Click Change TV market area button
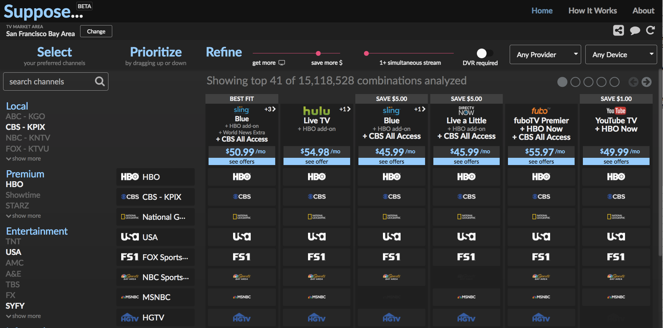 [96, 31]
